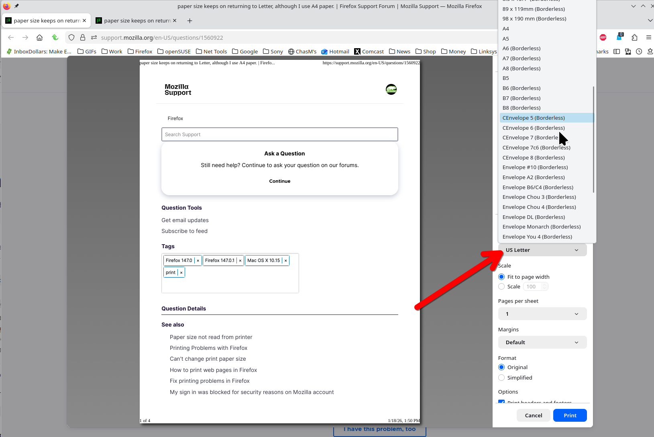Open the openSUSE bookmark folder
This screenshot has width=654, height=437.
click(x=174, y=51)
